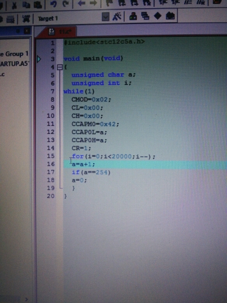Screen dimensions: 227x303
Task: Click the 'CCAP0L=a;' line
Action: click(89, 132)
